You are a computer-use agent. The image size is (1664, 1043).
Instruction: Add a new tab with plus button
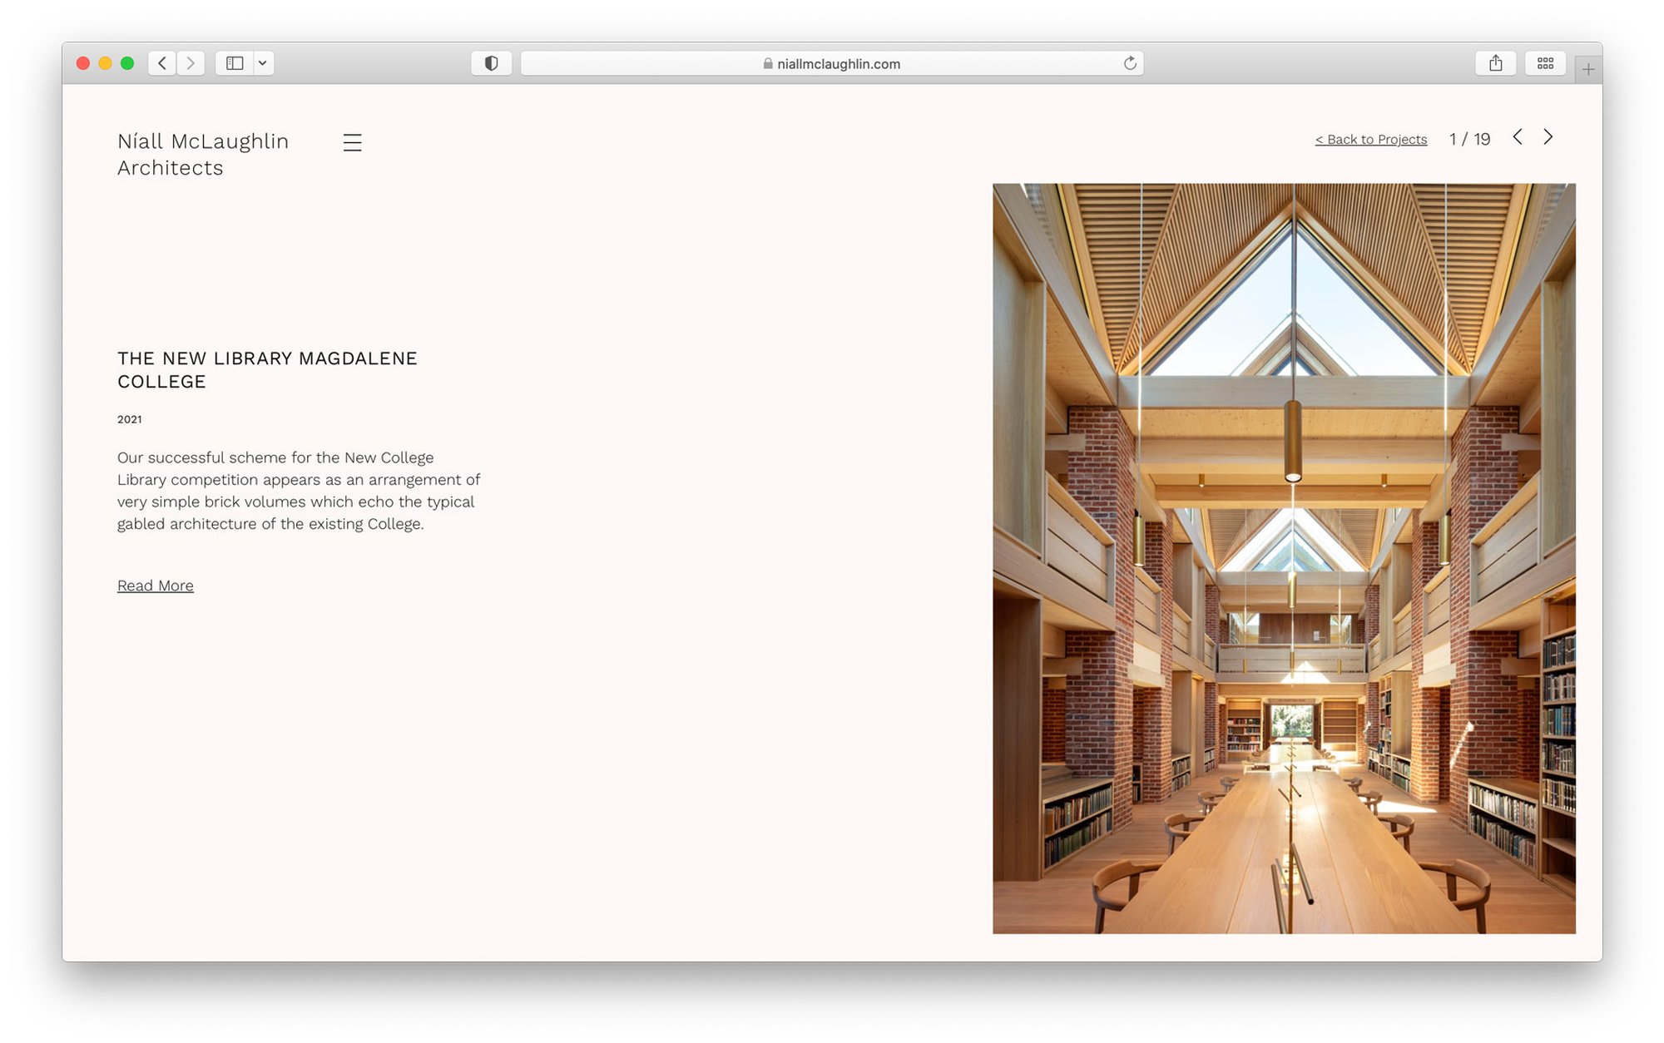click(1587, 70)
